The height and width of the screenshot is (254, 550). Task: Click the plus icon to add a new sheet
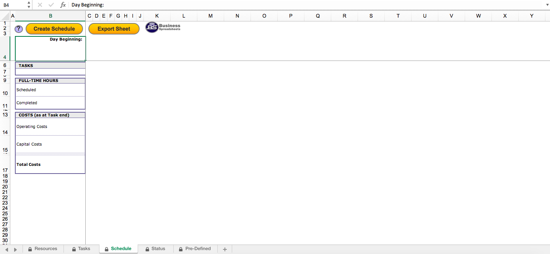point(225,249)
